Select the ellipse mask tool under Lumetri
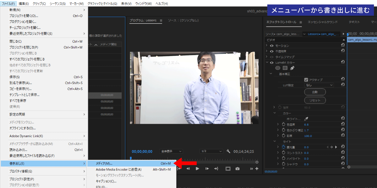This screenshot has width=377, height=188. pos(278,68)
